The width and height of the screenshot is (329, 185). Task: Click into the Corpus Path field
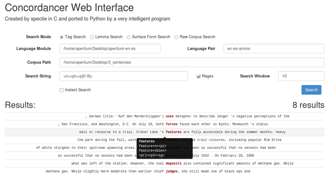(192, 63)
